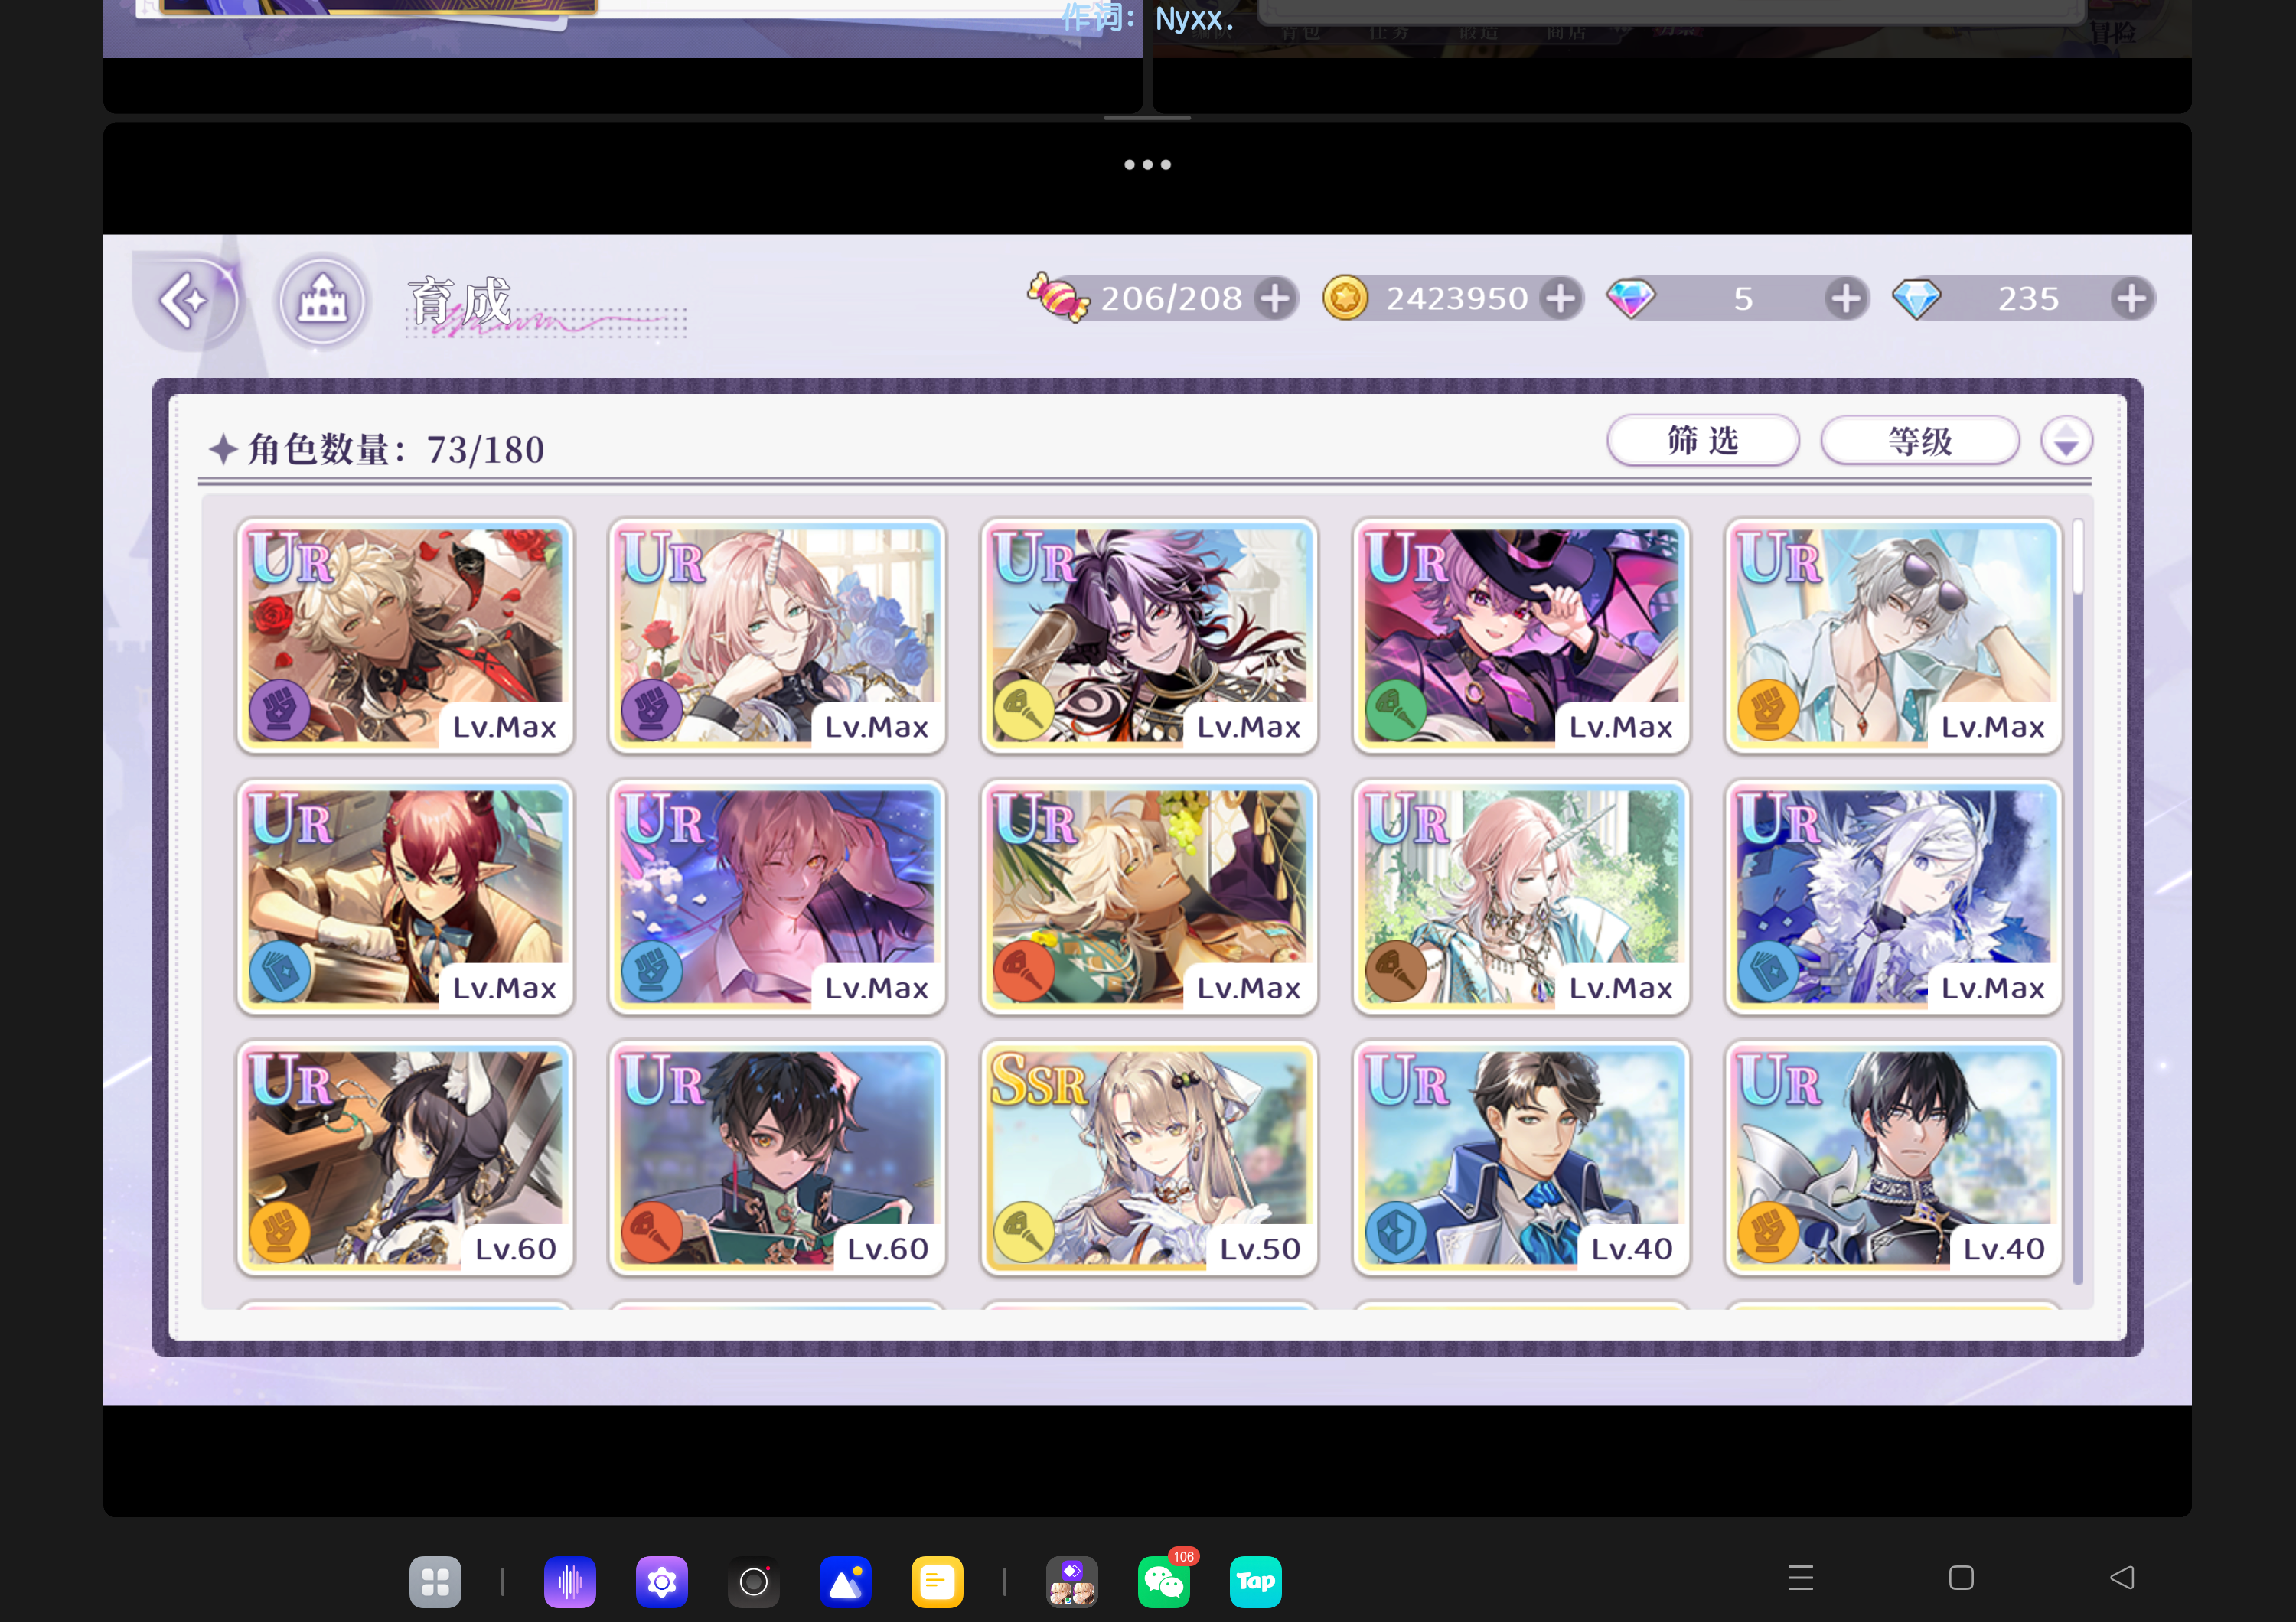Open the camera app in dock
The width and height of the screenshot is (2296, 1622).
tap(753, 1581)
